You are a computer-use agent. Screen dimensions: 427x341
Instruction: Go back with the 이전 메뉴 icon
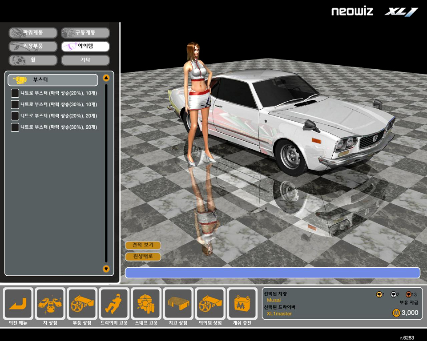click(18, 304)
